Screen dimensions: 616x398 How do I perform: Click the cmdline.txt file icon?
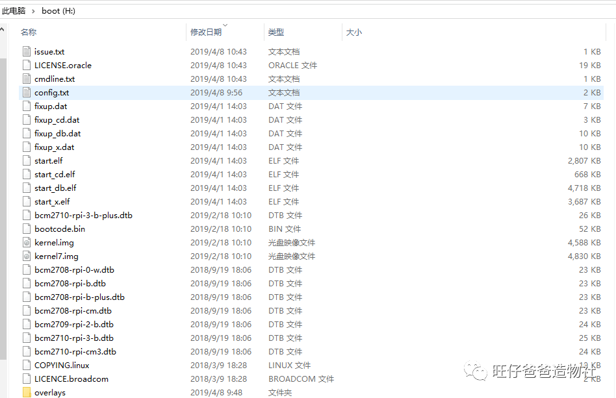point(27,79)
